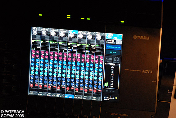Select the SAX channel gain knob
The height and width of the screenshot is (118, 176).
click(89, 37)
